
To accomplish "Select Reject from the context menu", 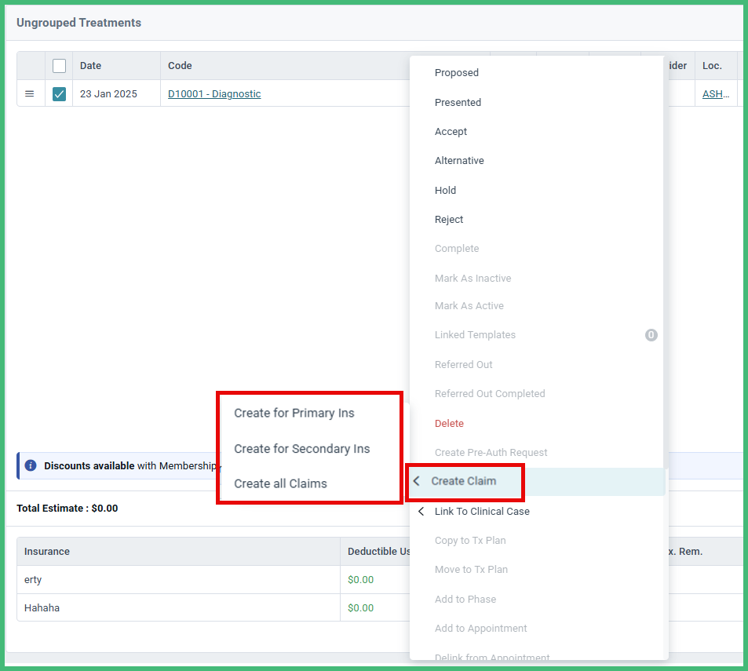I will [447, 219].
